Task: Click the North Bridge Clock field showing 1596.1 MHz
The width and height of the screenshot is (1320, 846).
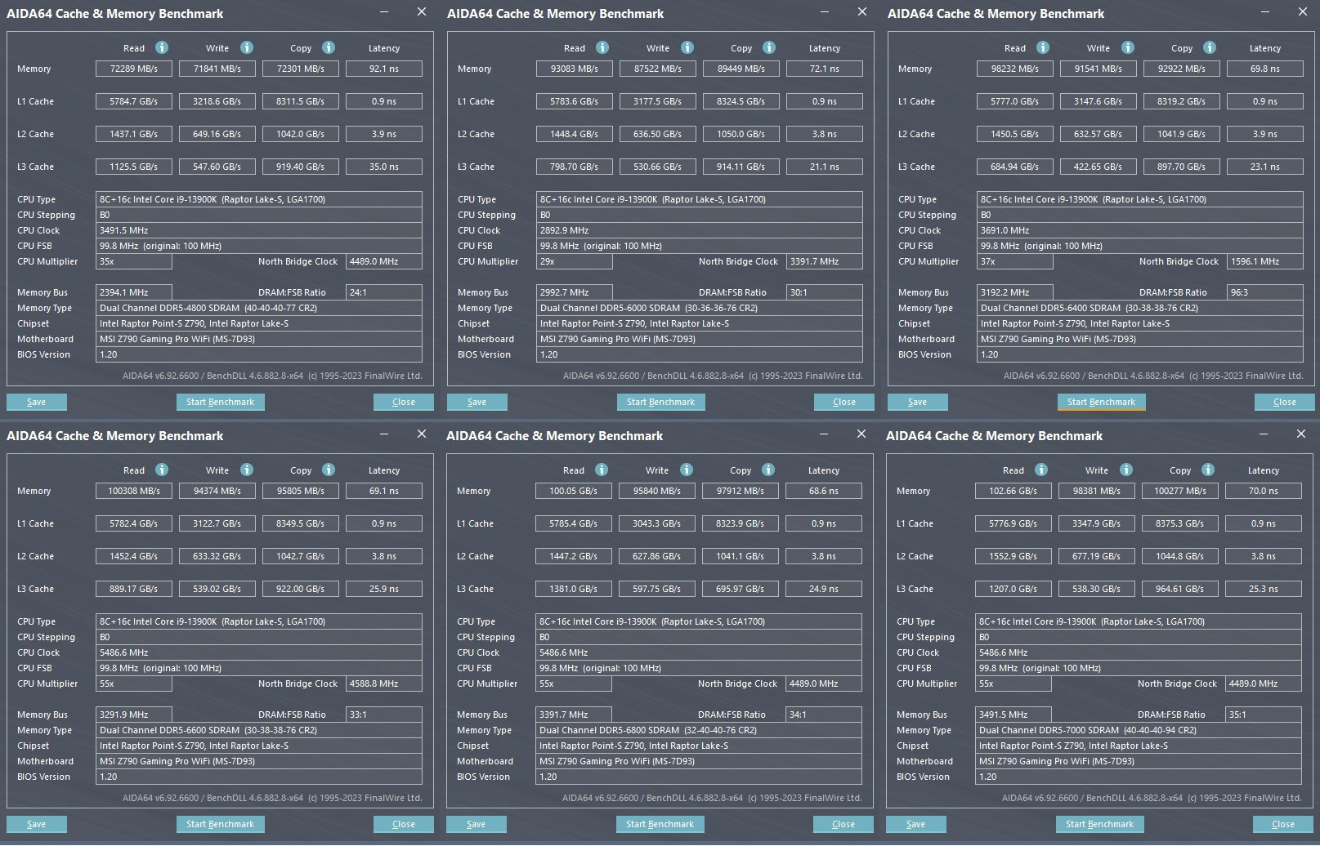Action: 1264,261
